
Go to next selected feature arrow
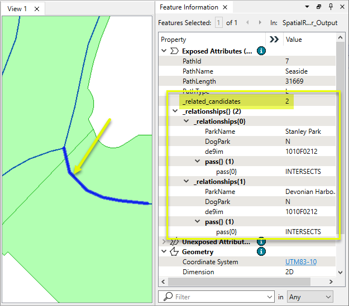[x=259, y=23]
